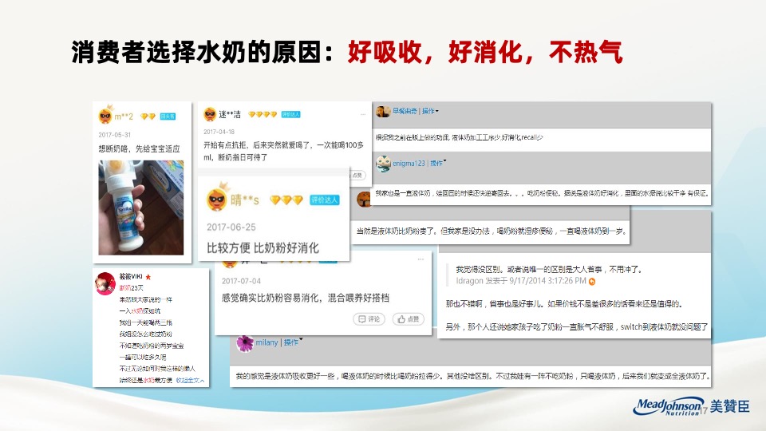Click ldragon 发表于 9/17/2014 3:17:26 PM line
Screen dimensions: 766x431
[521, 281]
